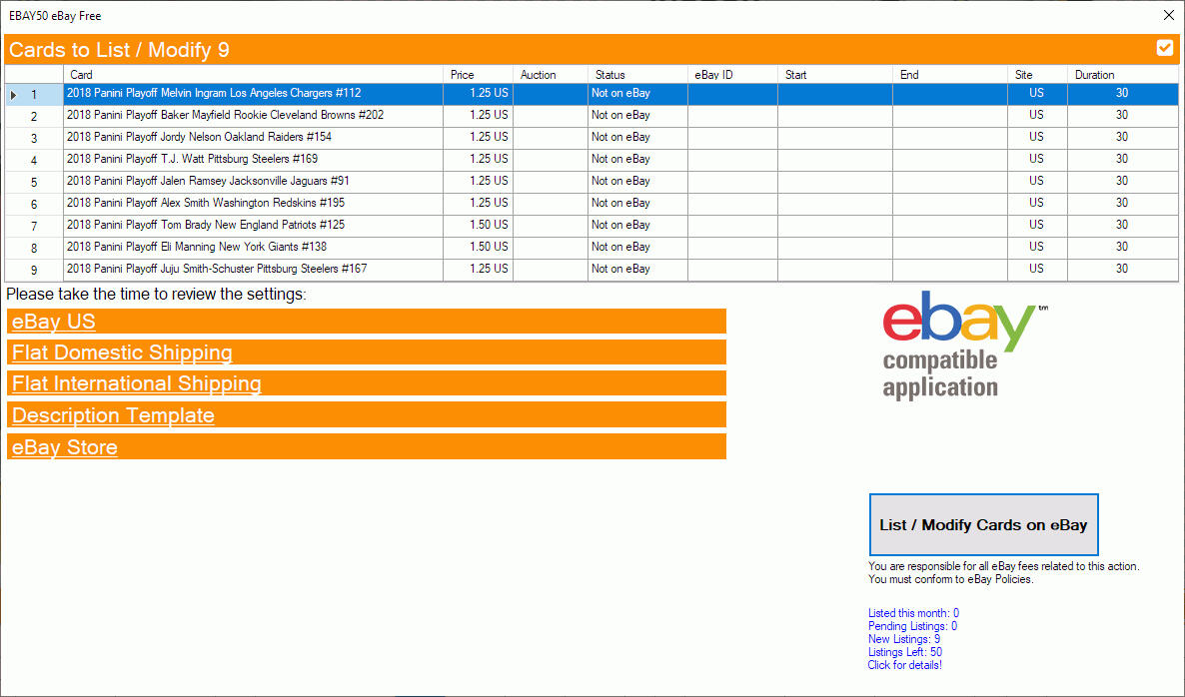Sort by the Price column header

(478, 75)
